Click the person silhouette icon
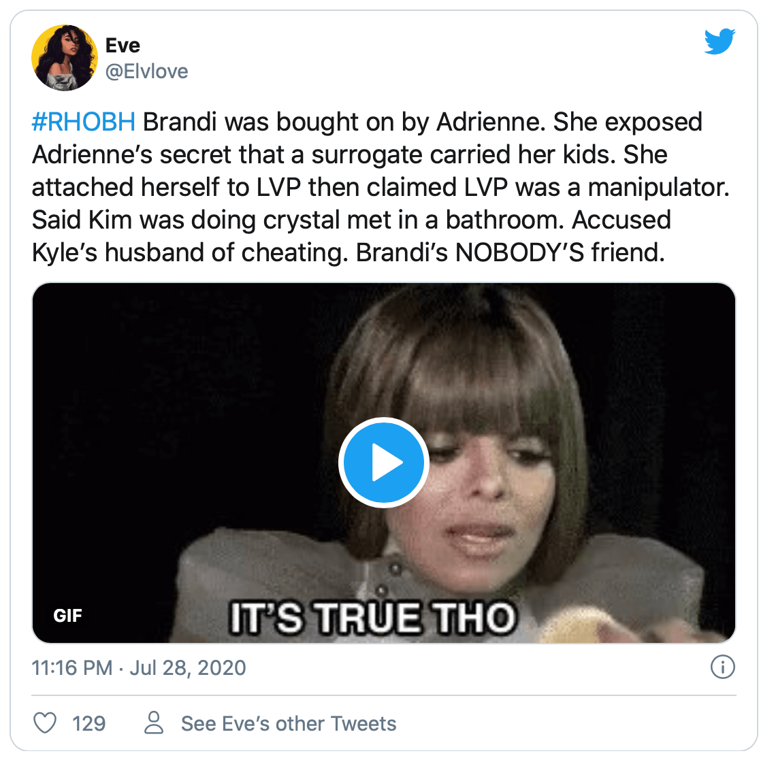Viewport: 776px width, 762px height. pos(154,723)
